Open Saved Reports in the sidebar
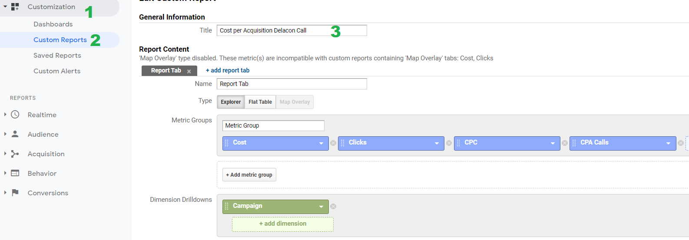689x240 pixels. pyautogui.click(x=57, y=56)
